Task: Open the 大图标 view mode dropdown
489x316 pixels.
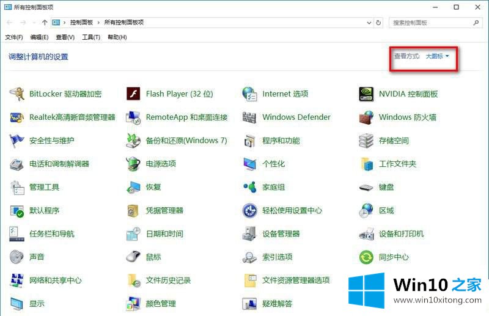Action: click(x=437, y=56)
